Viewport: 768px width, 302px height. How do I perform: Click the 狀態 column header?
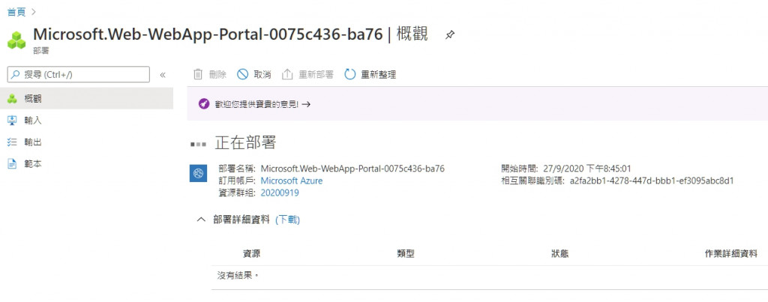(559, 253)
